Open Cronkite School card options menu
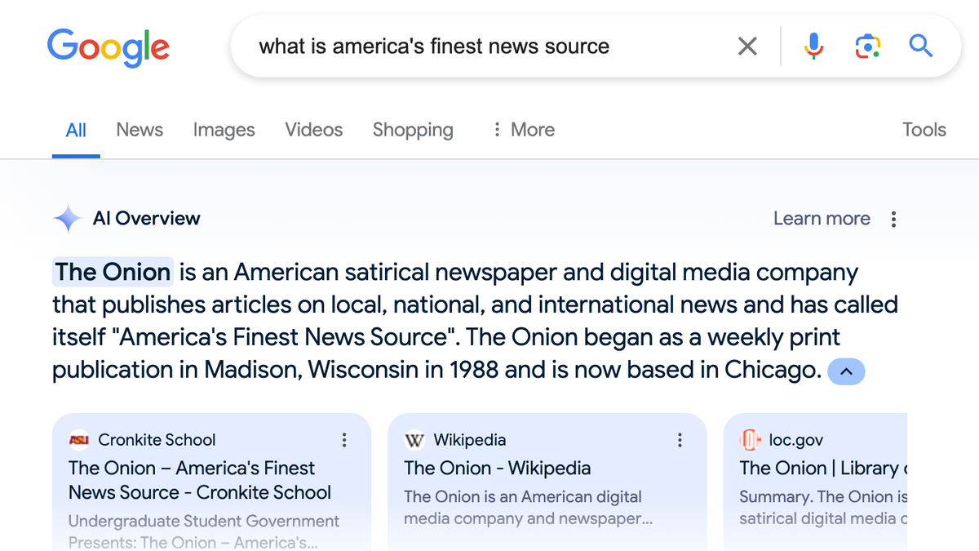The image size is (979, 551). pyautogui.click(x=344, y=440)
